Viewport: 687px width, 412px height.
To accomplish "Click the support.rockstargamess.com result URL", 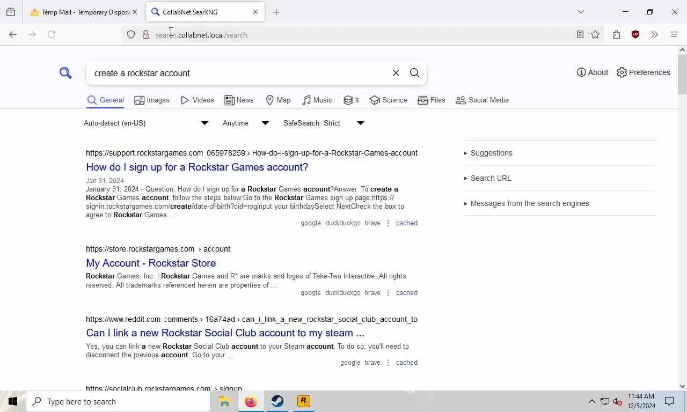I will (252, 153).
